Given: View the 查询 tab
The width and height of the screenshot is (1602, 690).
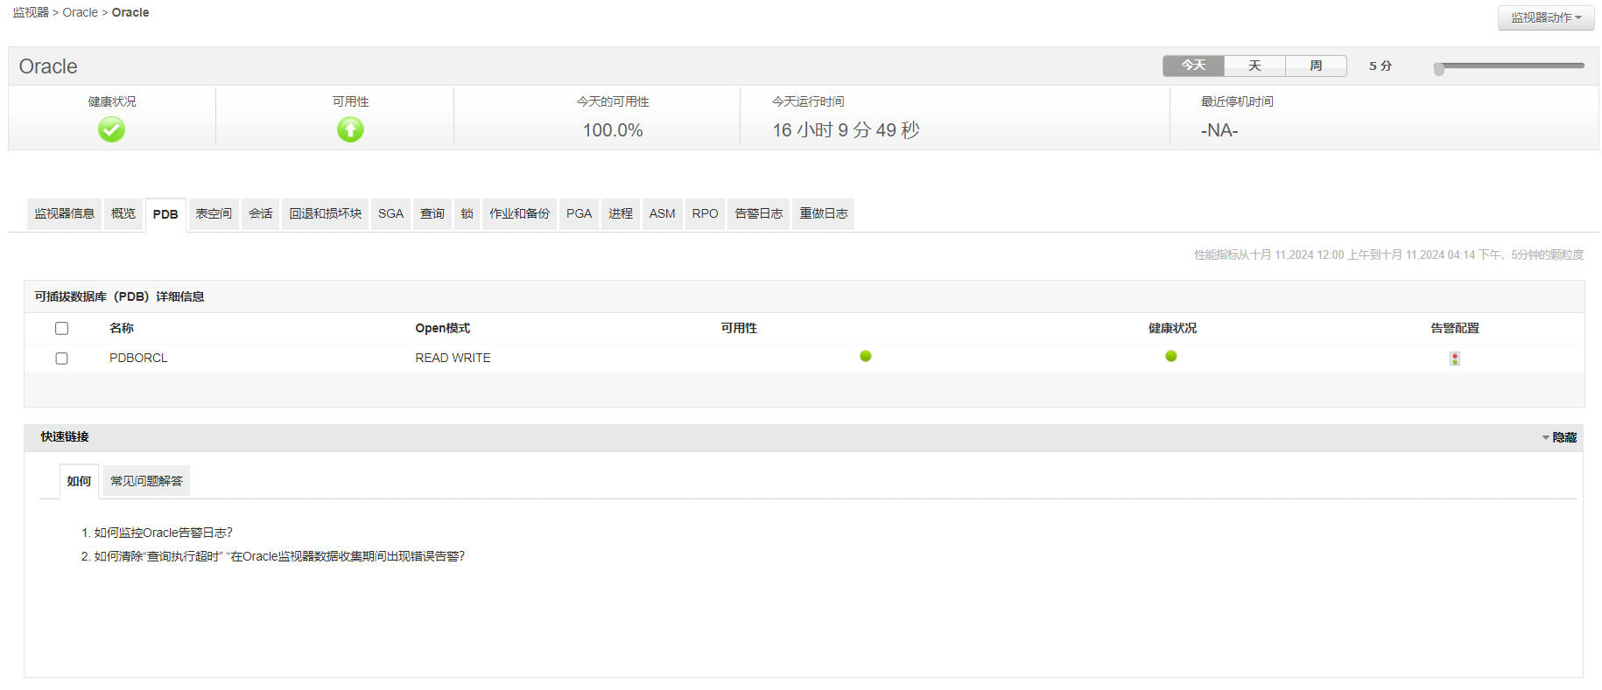Looking at the screenshot, I should [432, 214].
